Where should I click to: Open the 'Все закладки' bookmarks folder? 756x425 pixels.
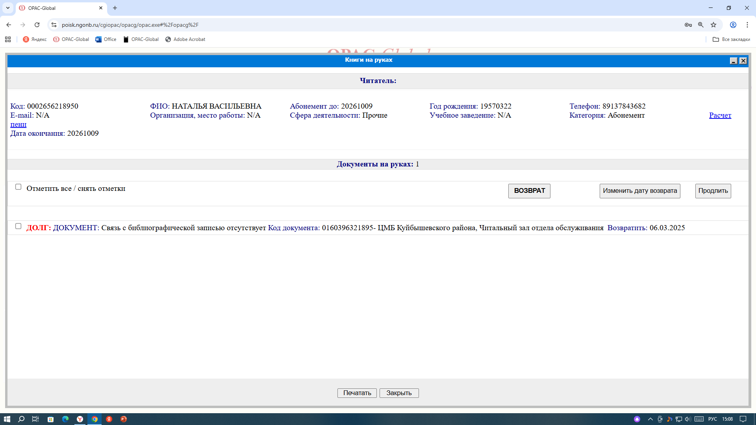click(x=731, y=39)
